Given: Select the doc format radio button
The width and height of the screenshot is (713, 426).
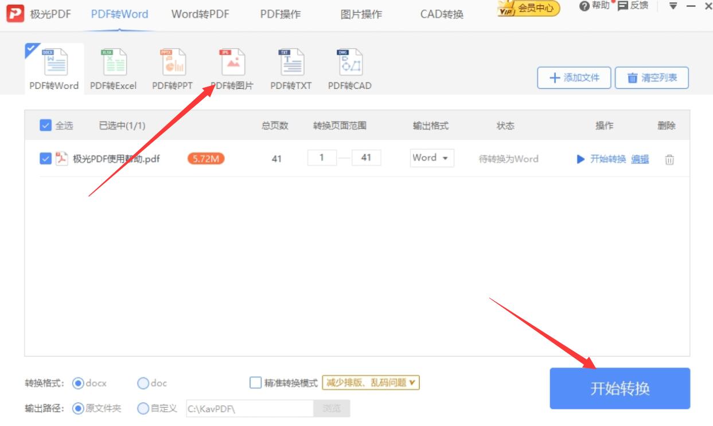Looking at the screenshot, I should pyautogui.click(x=143, y=382).
